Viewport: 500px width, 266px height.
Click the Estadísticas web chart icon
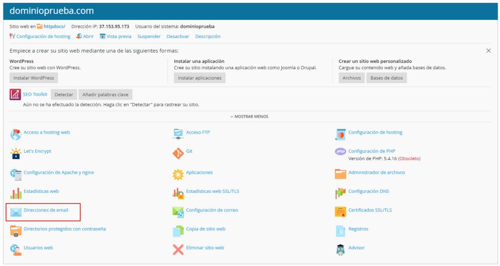point(16,193)
